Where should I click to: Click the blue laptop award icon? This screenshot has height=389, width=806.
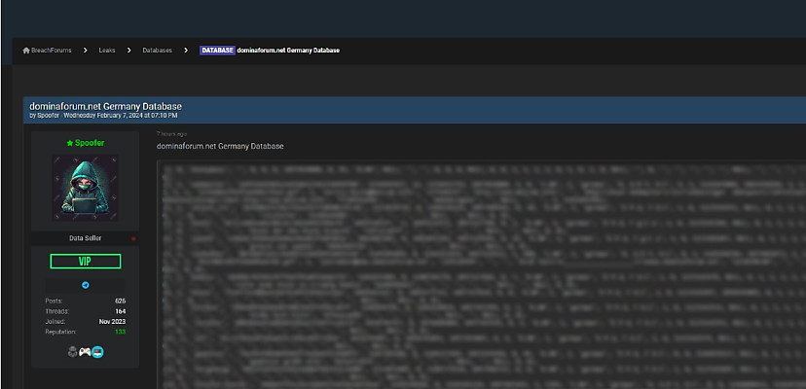coord(97,352)
